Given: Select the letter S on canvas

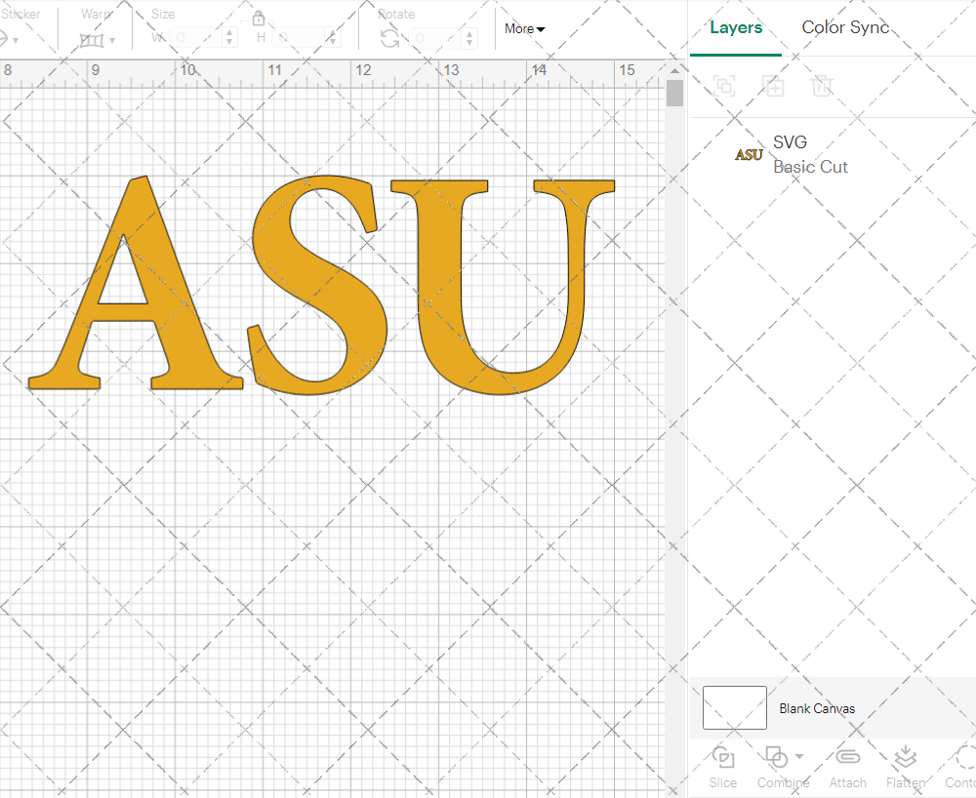Looking at the screenshot, I should tap(317, 285).
